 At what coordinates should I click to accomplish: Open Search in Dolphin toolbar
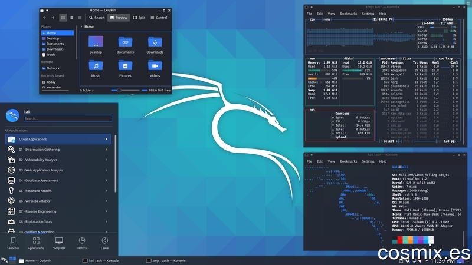[97, 18]
